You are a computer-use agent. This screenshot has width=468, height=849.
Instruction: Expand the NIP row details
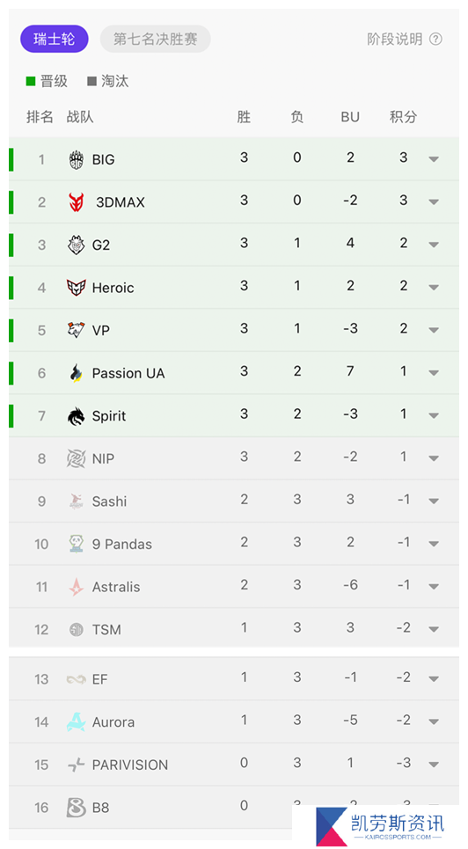tap(434, 458)
